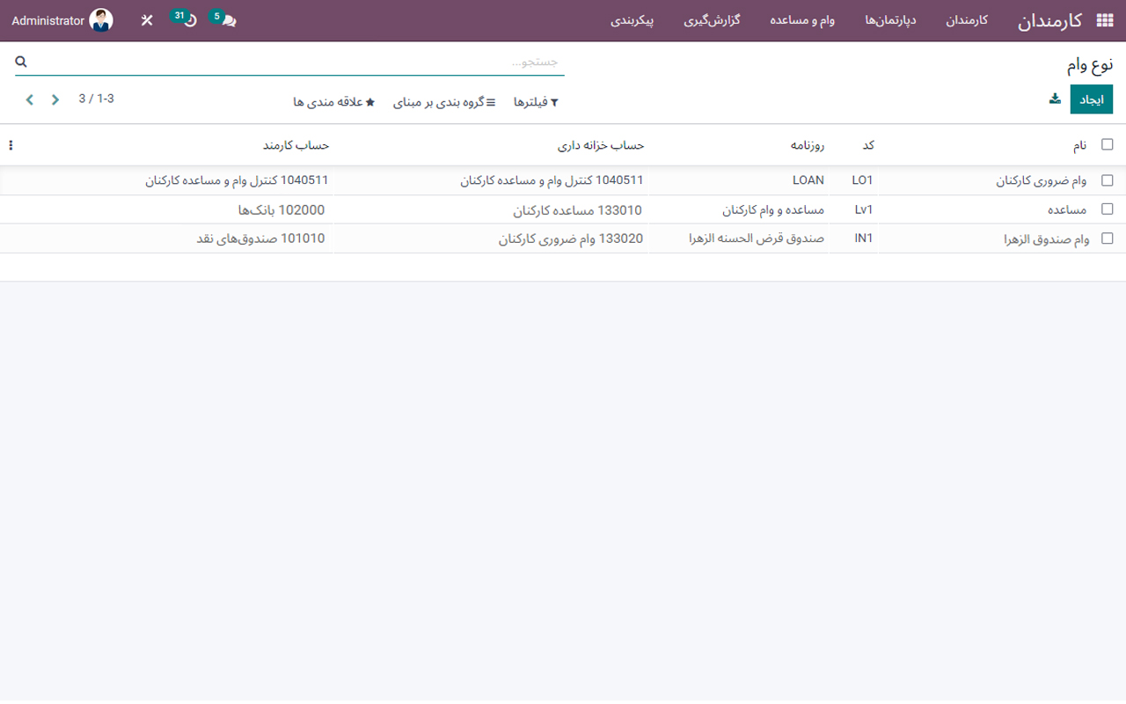Open the apps grid menu
This screenshot has width=1126, height=704.
tap(1105, 19)
